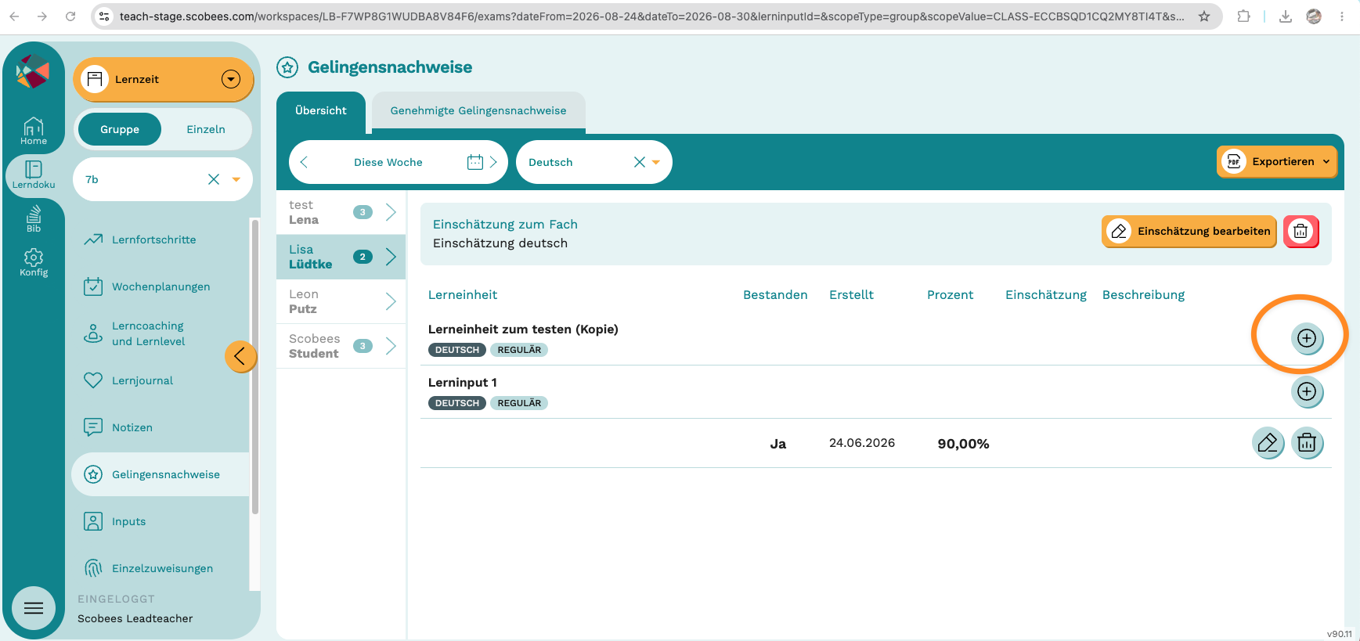This screenshot has width=1360, height=641.
Task: Click the Bestanden column header
Action: [775, 295]
